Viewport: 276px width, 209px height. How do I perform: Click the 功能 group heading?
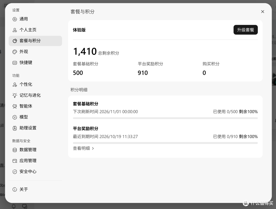tap(16, 76)
